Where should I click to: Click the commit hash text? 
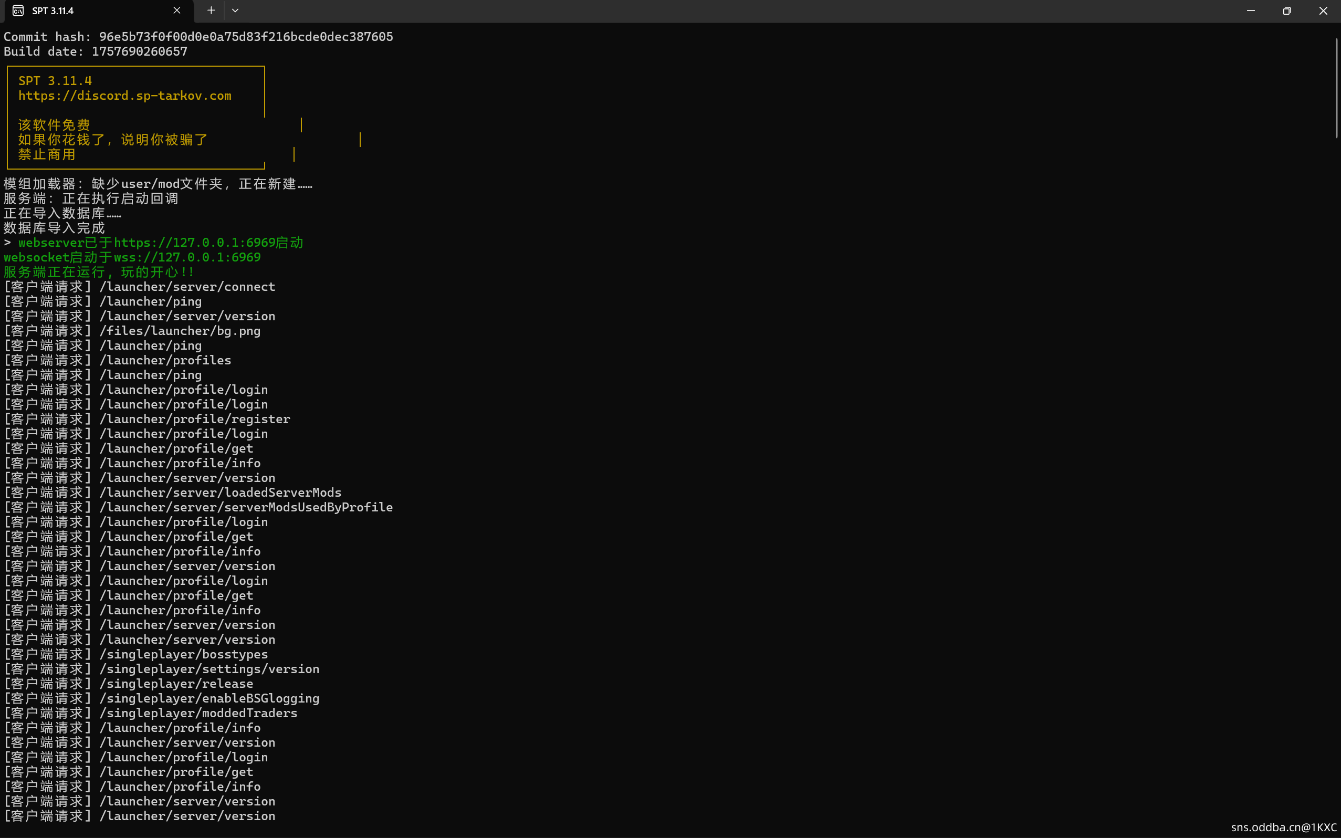246,37
